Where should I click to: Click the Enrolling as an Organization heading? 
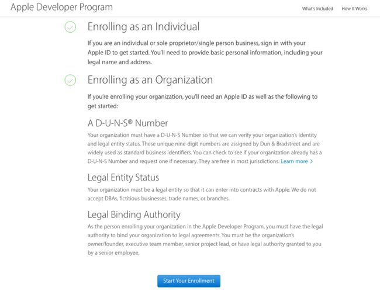point(150,79)
